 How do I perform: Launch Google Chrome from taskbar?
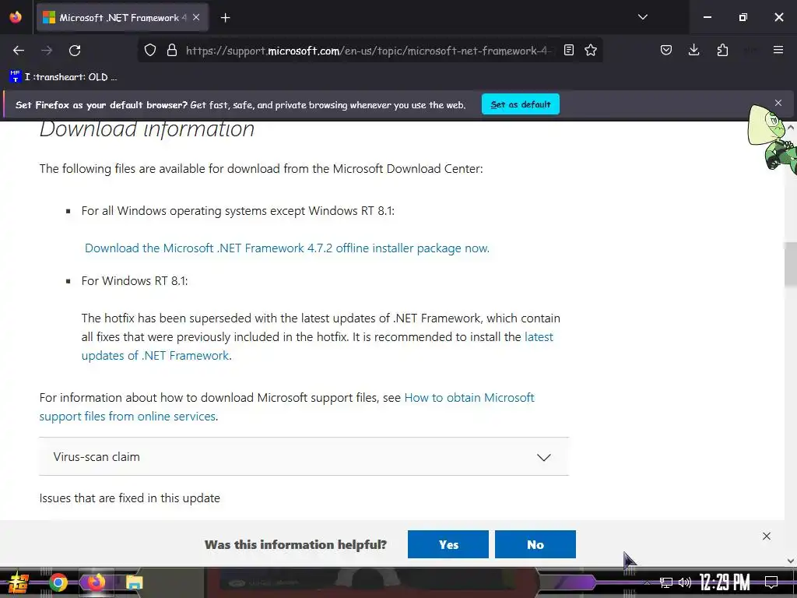pyautogui.click(x=58, y=582)
